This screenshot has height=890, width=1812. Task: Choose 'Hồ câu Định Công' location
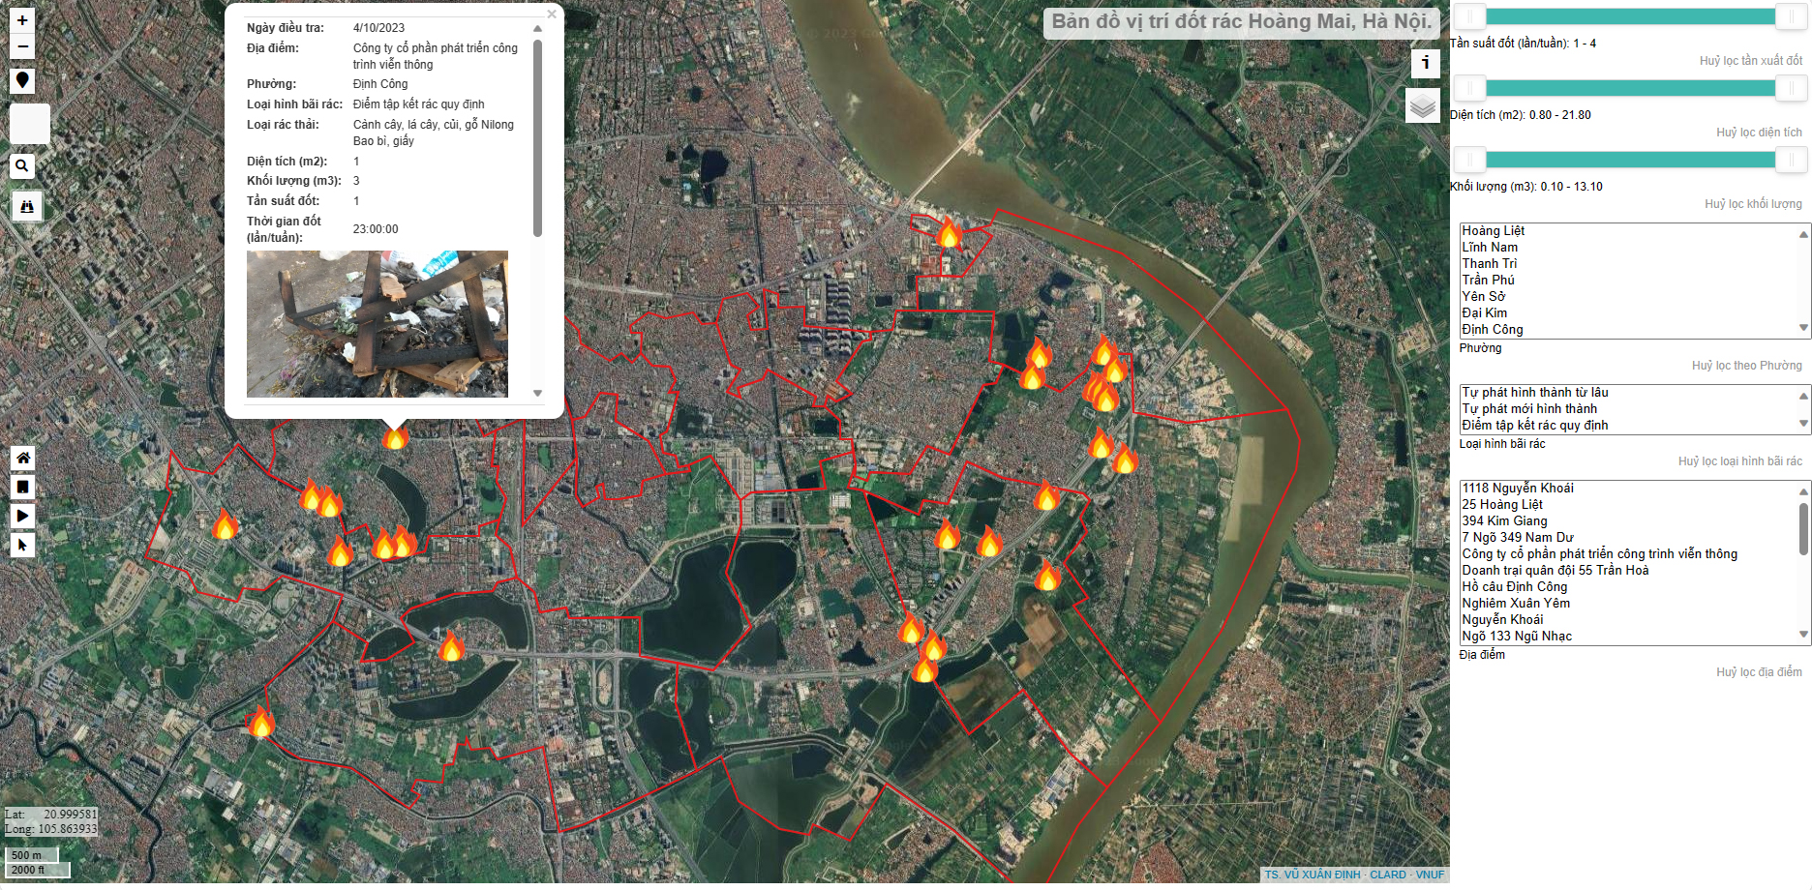(x=1514, y=587)
